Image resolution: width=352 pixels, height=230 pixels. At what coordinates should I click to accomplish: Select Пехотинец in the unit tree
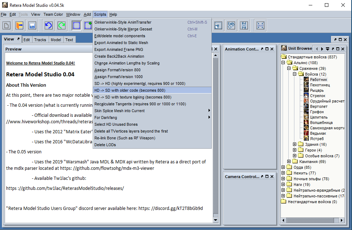click(x=320, y=85)
